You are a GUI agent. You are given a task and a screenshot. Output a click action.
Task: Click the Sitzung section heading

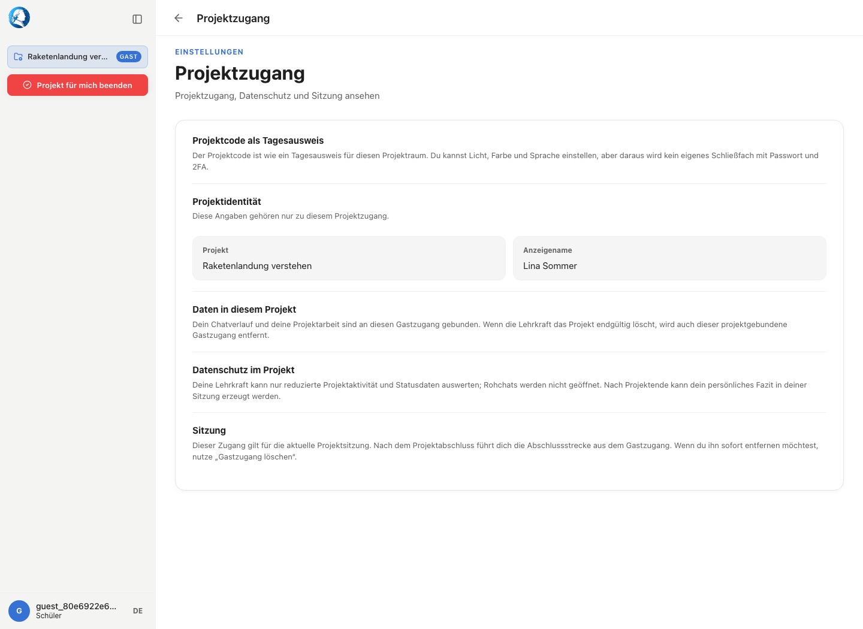pos(209,431)
